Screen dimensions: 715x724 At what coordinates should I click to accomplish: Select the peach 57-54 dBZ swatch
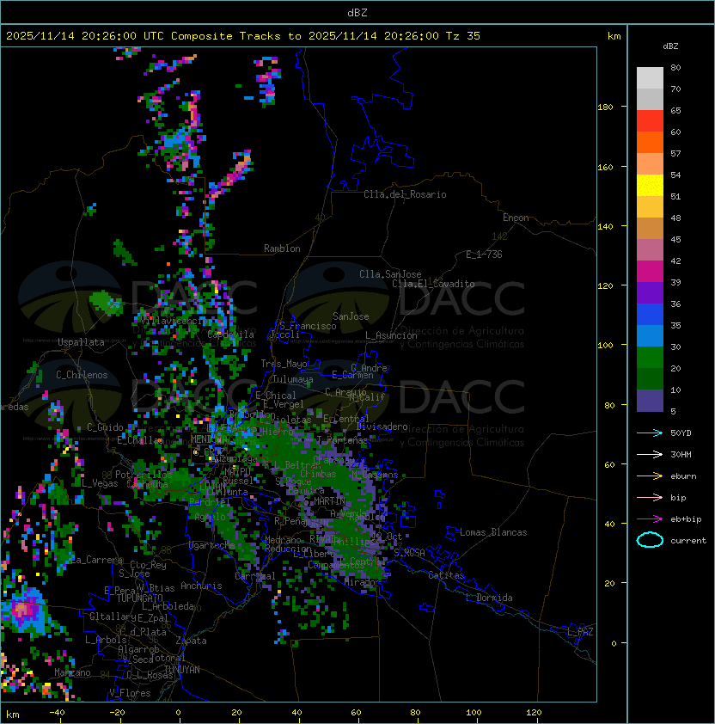pyautogui.click(x=650, y=164)
